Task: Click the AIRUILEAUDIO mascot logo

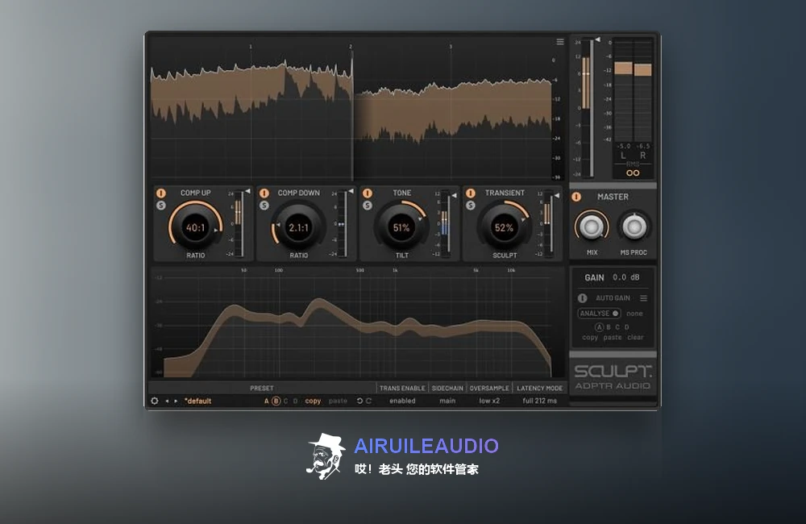Action: click(x=326, y=456)
